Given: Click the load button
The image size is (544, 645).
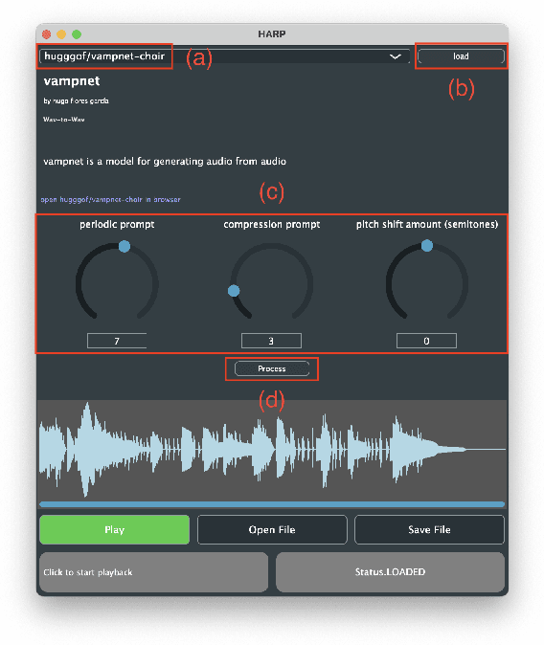Looking at the screenshot, I should tap(461, 56).
